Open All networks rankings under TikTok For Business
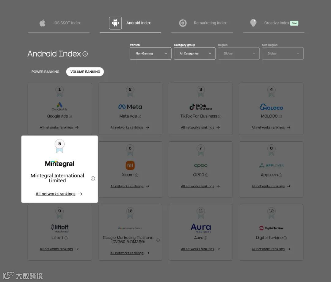The image size is (331, 282). 200,128
